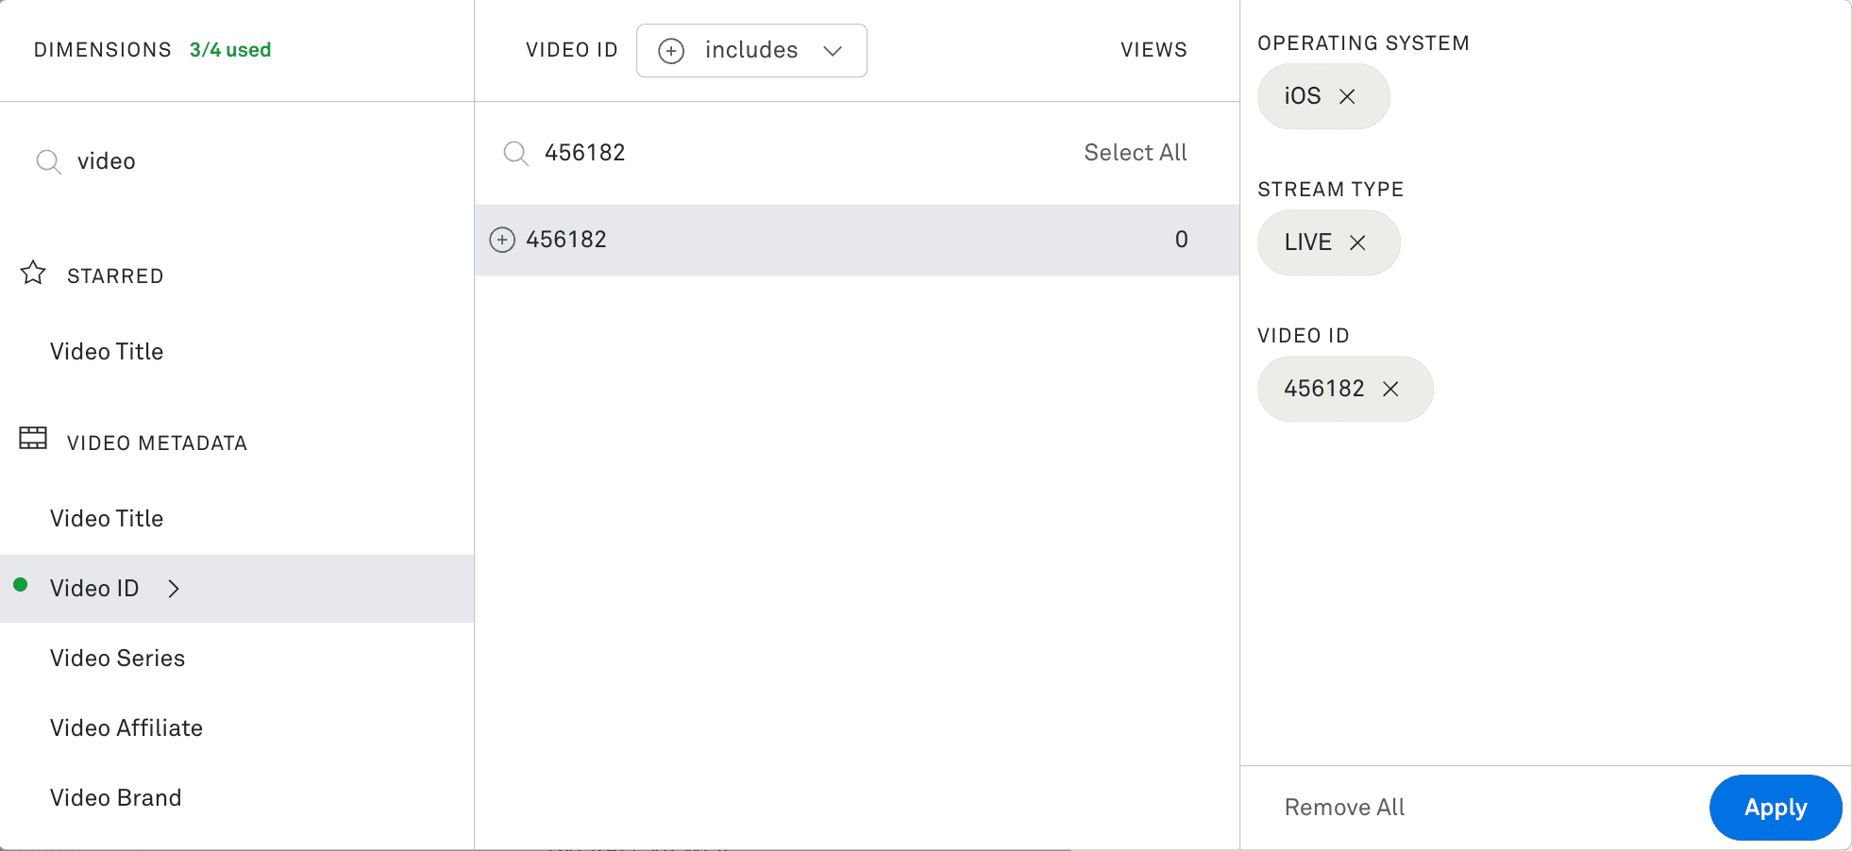This screenshot has height=851, width=1852.
Task: Click the film strip icon beside VIDEO METADATA
Action: click(x=32, y=438)
